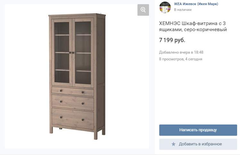The height and width of the screenshot is (155, 240).
Task: Click the '8 просмотров, 4 сегодня' counter
Action: pyautogui.click(x=181, y=59)
